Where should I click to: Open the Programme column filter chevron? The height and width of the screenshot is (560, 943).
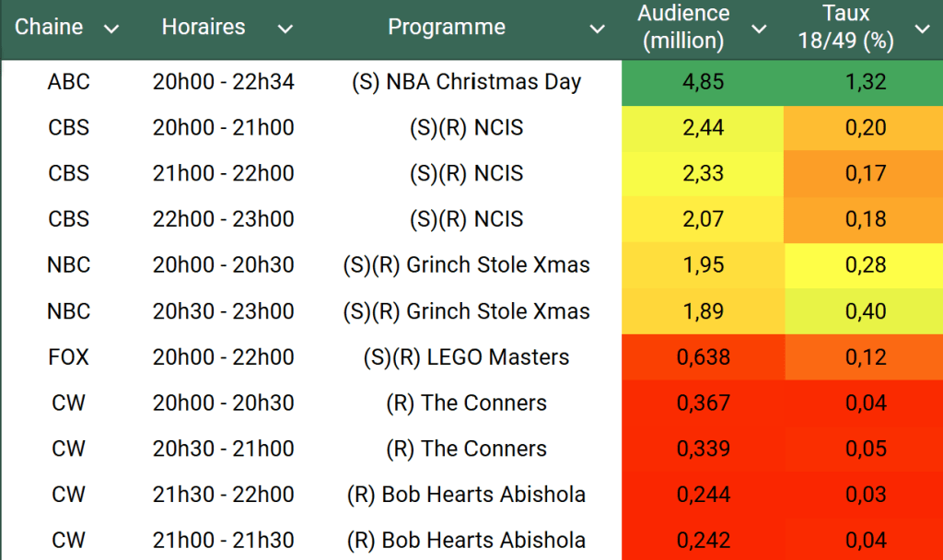point(598,29)
